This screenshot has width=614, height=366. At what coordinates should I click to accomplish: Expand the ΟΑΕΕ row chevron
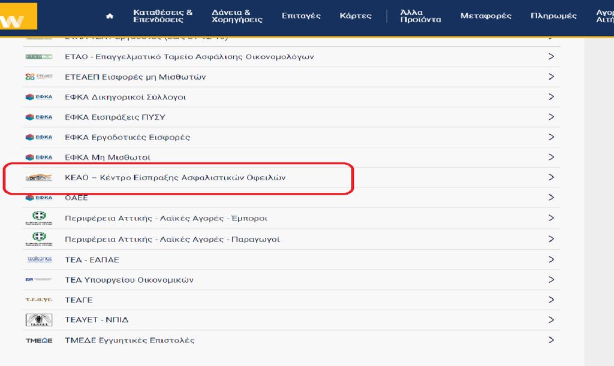(551, 198)
